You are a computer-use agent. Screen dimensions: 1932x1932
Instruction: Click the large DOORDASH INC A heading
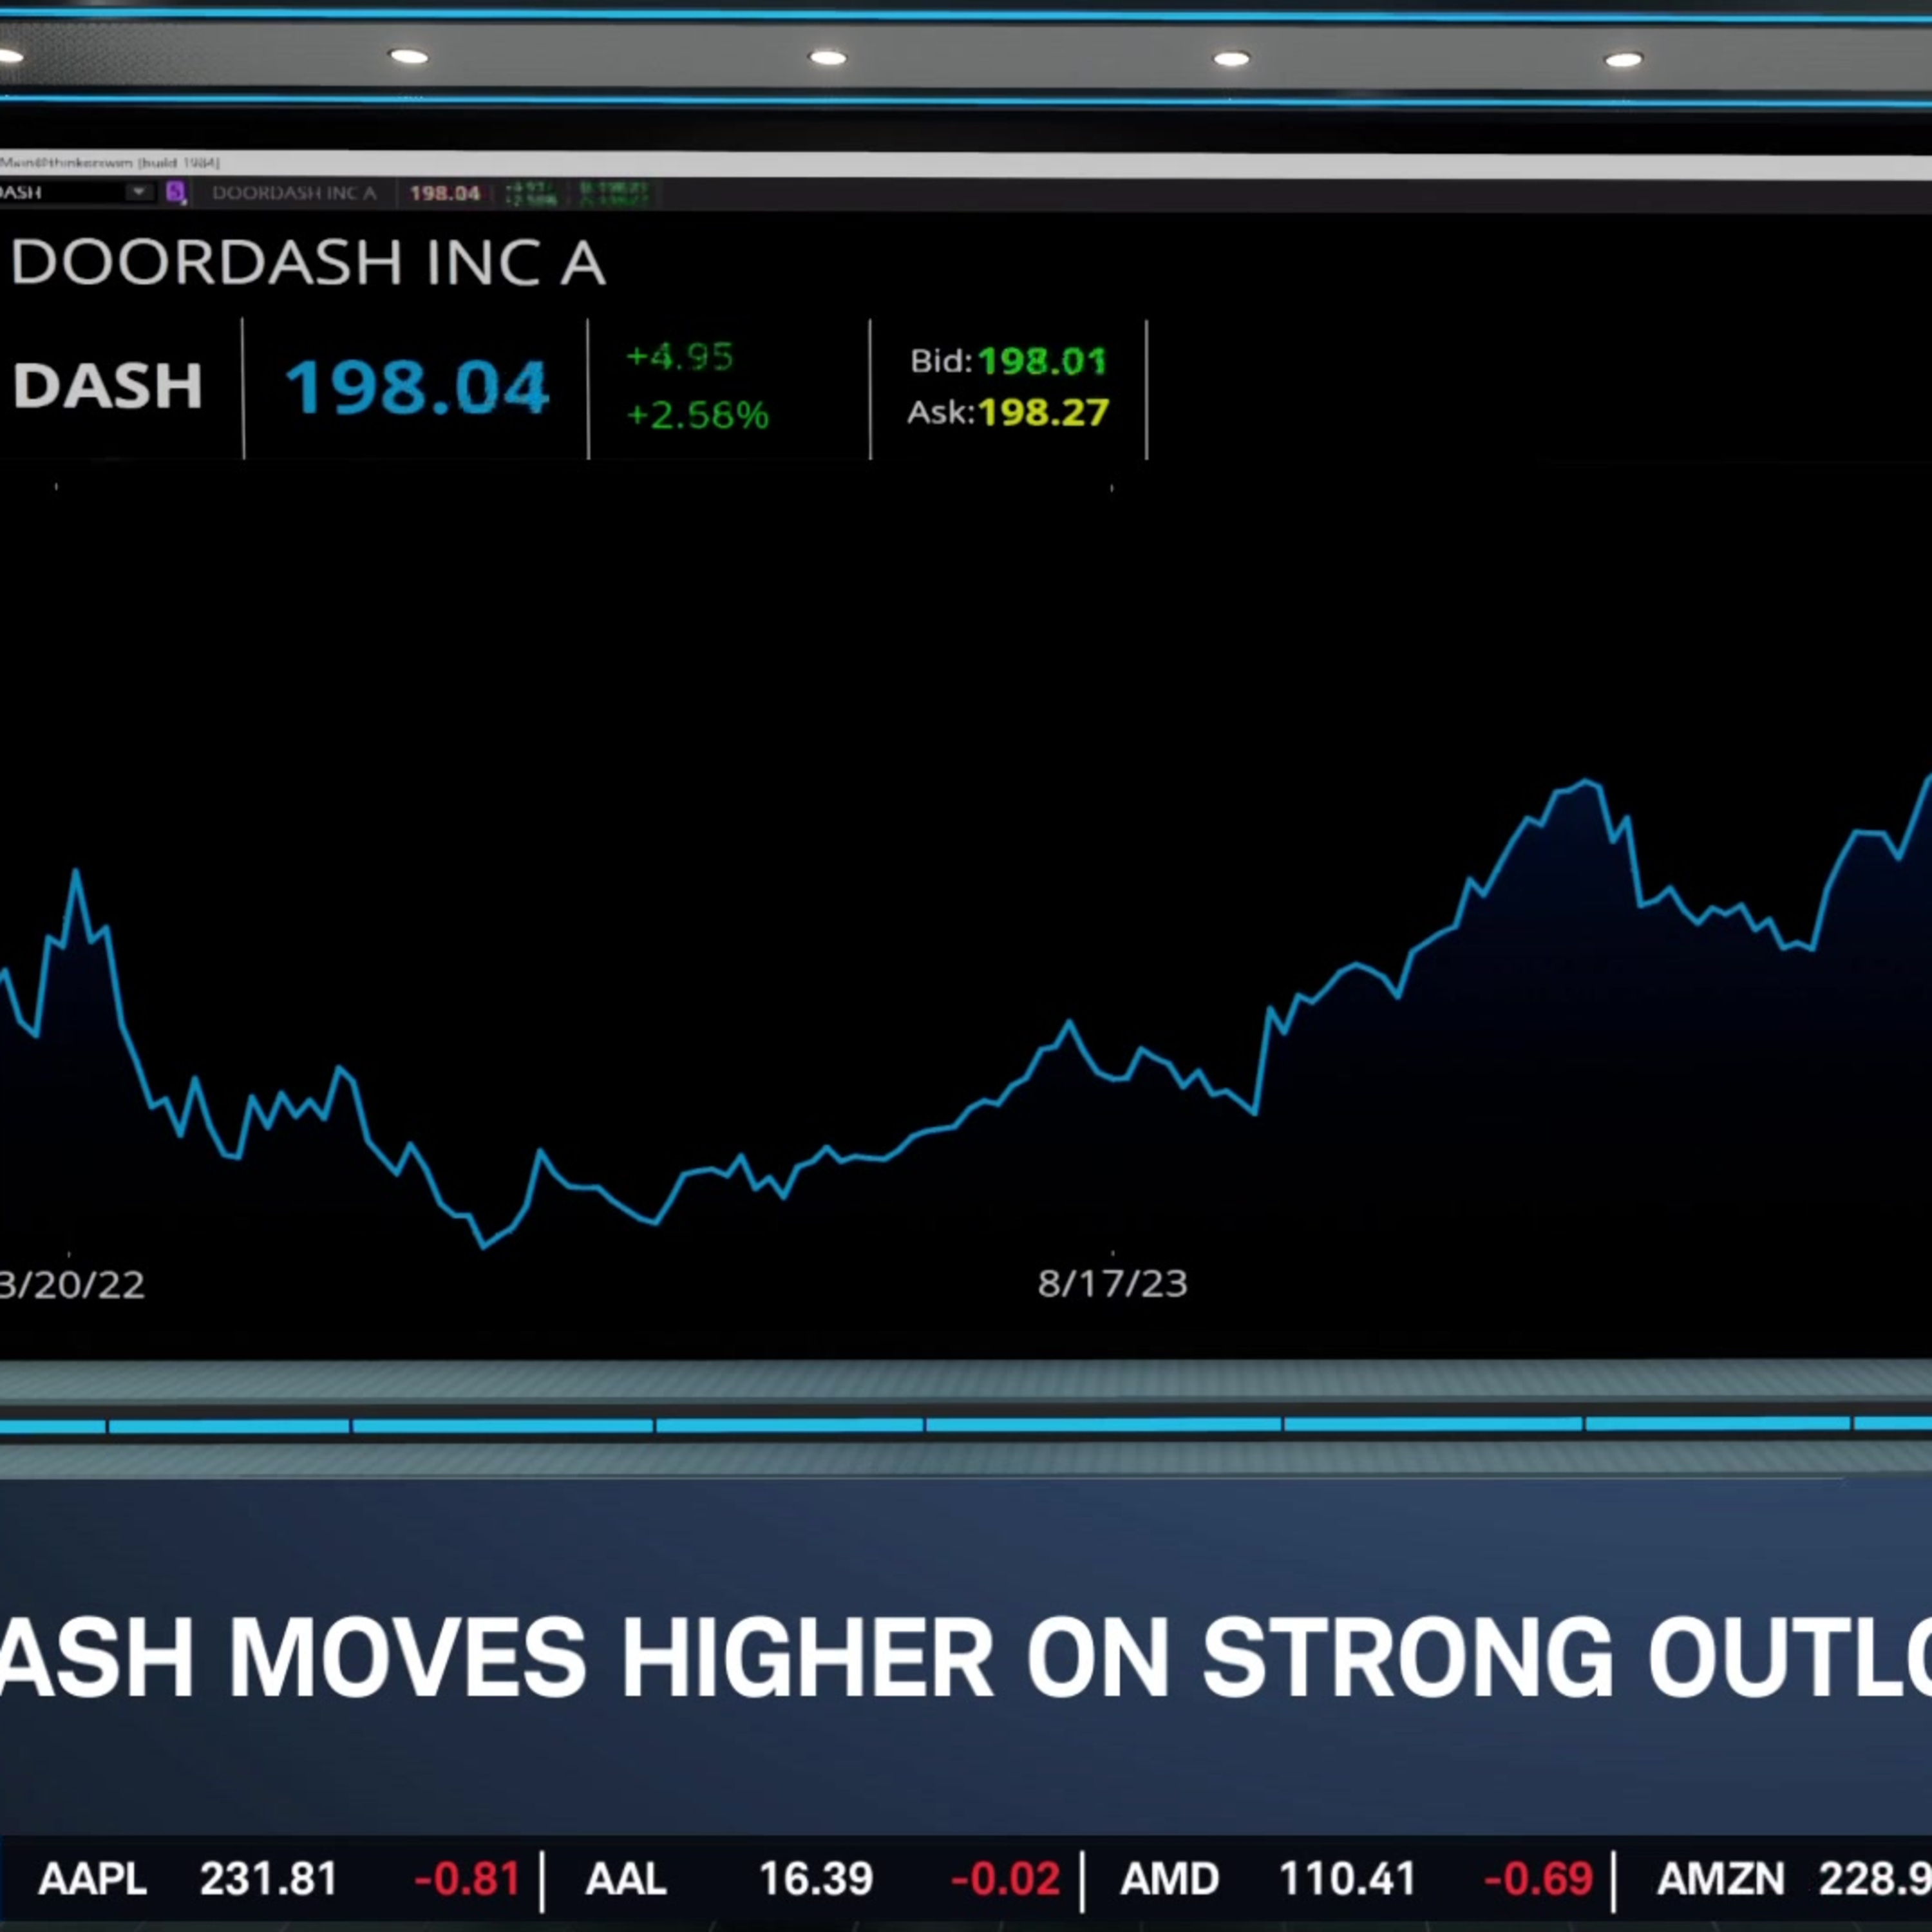(x=308, y=263)
